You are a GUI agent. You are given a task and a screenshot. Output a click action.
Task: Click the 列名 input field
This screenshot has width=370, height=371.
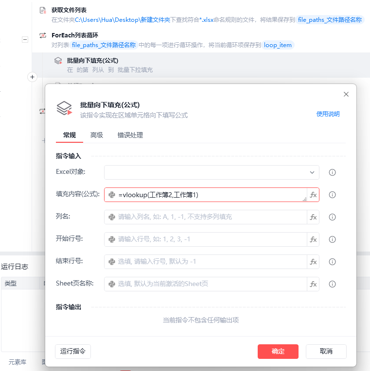click(x=206, y=217)
